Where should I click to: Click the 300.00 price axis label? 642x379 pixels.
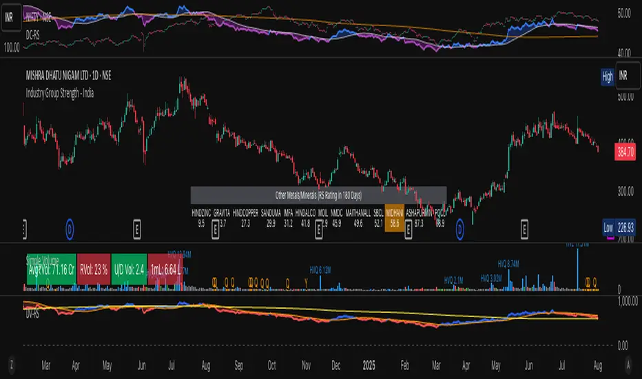click(625, 192)
